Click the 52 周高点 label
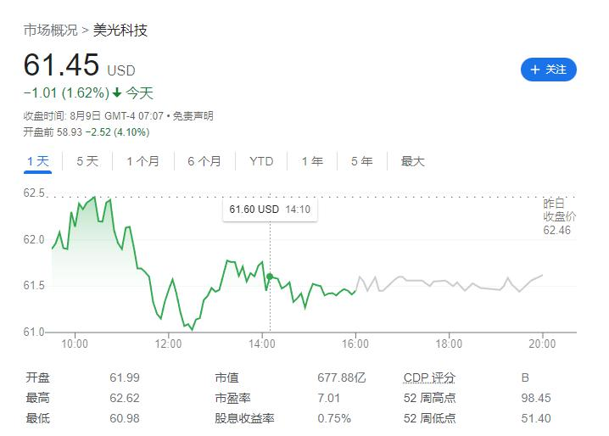 pyautogui.click(x=429, y=398)
